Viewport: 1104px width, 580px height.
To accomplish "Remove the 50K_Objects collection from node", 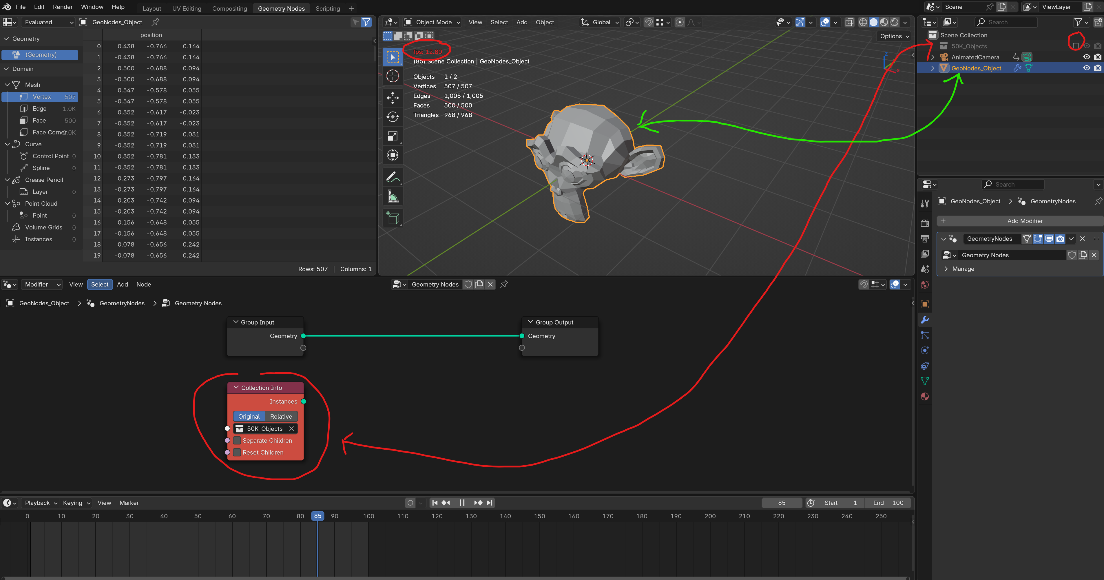I will point(291,429).
